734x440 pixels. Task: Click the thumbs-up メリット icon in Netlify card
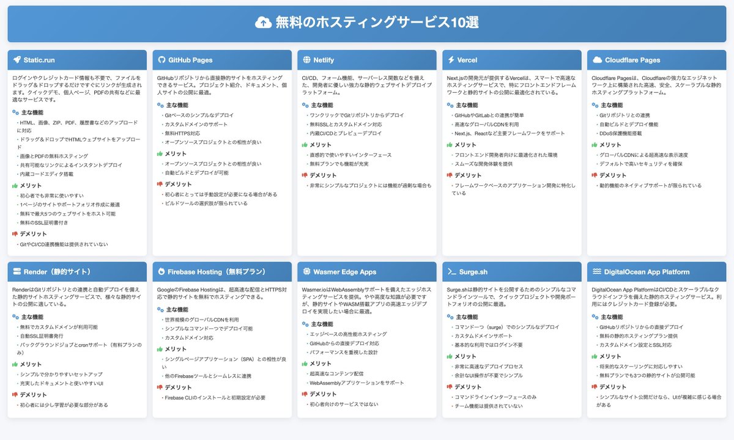click(306, 145)
